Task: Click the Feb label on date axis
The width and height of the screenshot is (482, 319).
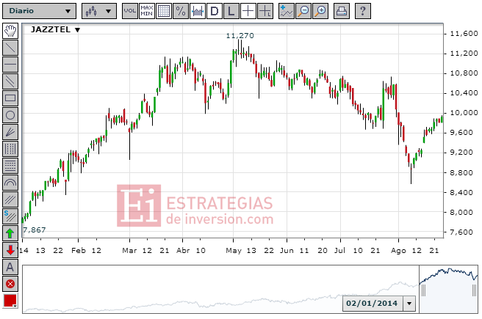Action: [x=79, y=251]
